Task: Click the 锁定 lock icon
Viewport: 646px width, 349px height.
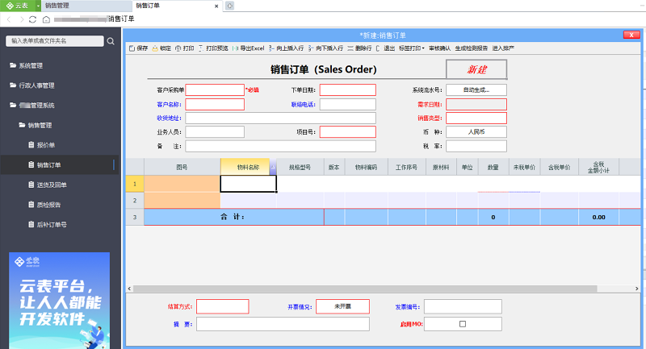Action: (155, 48)
